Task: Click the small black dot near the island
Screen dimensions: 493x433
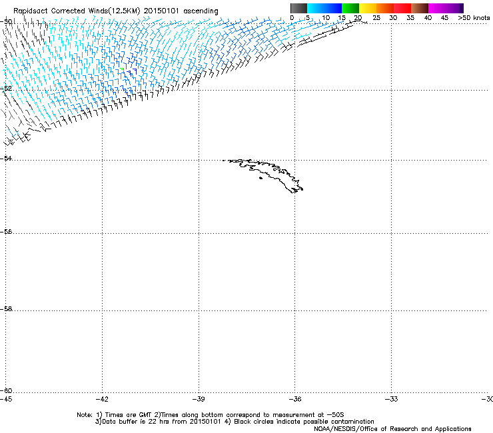Action: tap(260, 179)
